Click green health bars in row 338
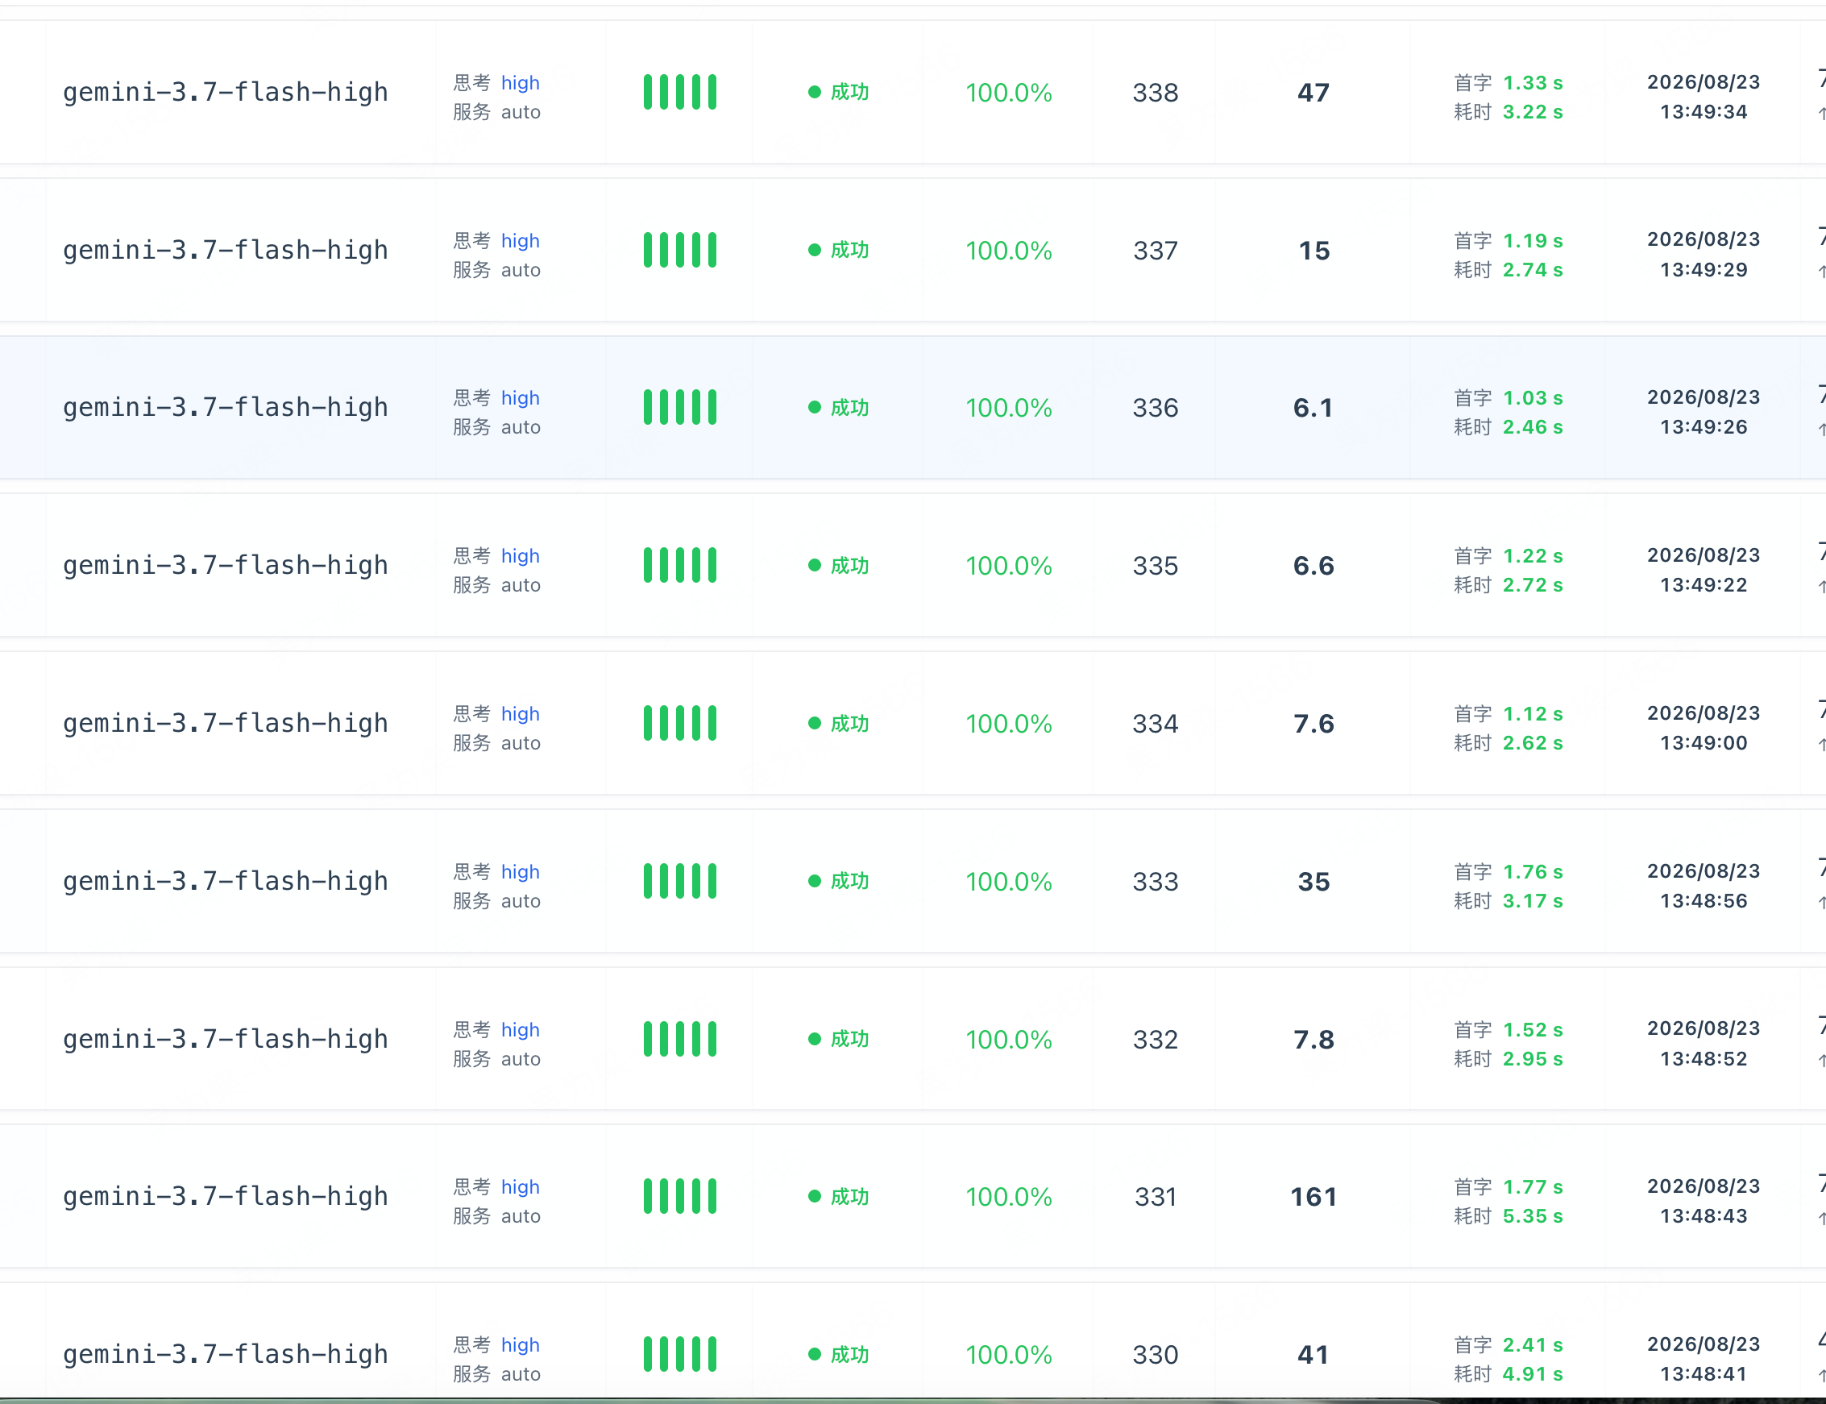This screenshot has height=1404, width=1826. tap(680, 92)
